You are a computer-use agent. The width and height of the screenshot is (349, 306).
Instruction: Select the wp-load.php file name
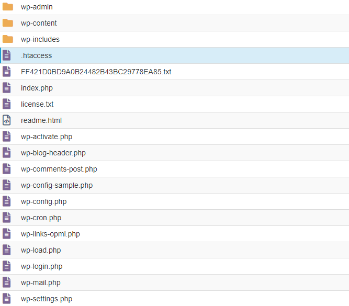pyautogui.click(x=41, y=251)
